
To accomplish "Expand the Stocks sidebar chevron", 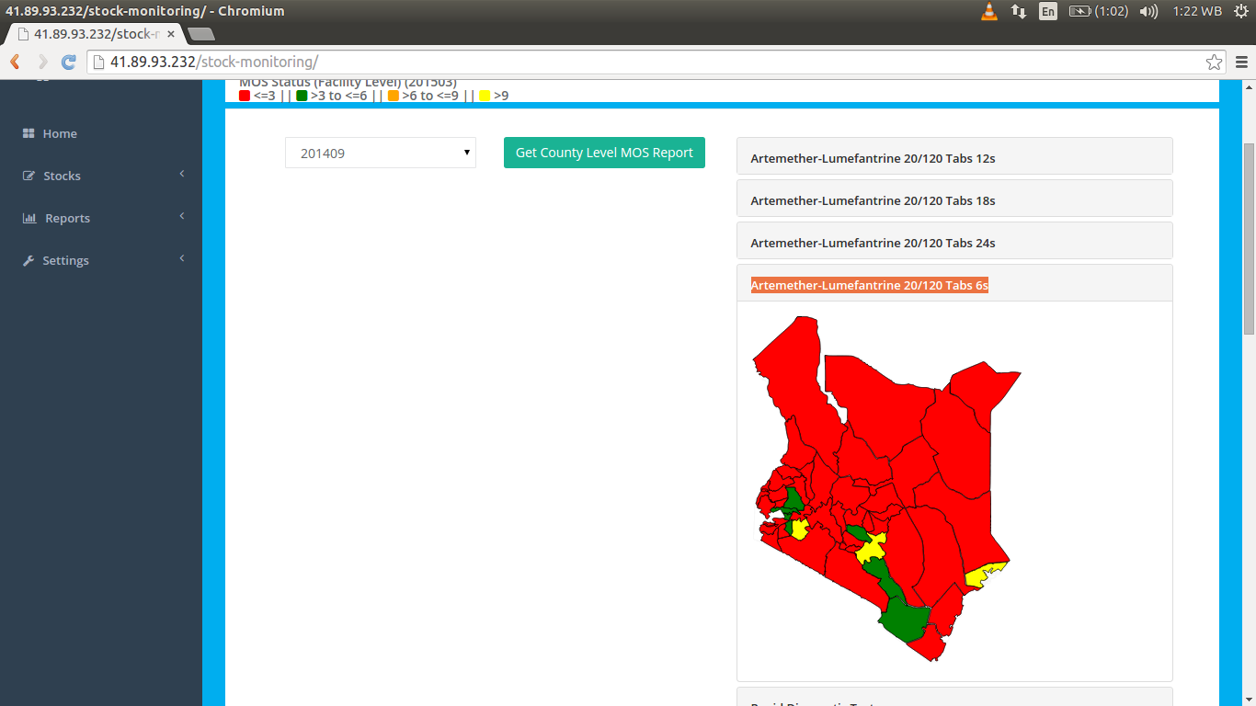I will click(182, 174).
